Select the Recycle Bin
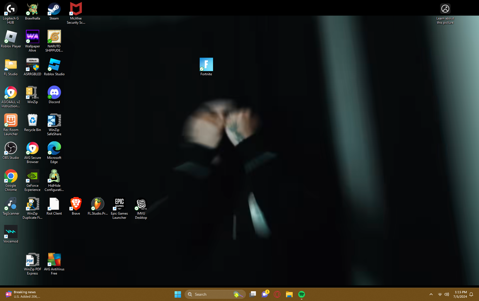 tap(33, 123)
